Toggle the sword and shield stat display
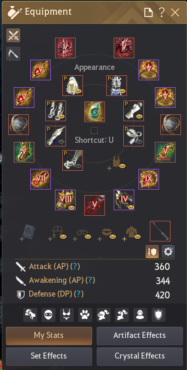 pos(152,252)
